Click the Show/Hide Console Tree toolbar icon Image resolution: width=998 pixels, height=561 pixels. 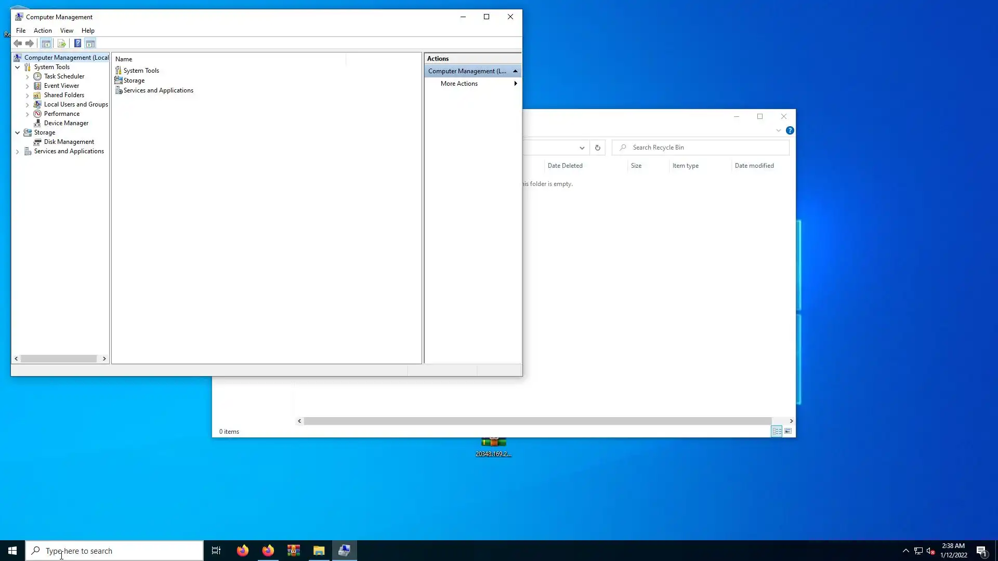tap(46, 44)
